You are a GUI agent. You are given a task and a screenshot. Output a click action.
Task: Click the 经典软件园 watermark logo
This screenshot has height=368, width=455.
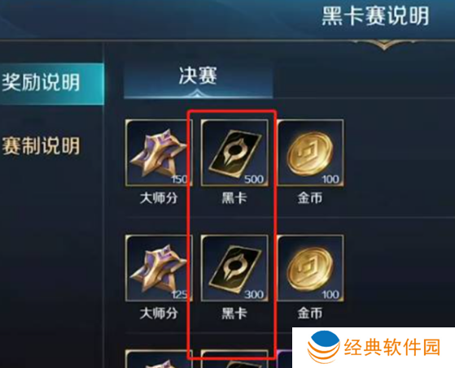click(x=374, y=348)
